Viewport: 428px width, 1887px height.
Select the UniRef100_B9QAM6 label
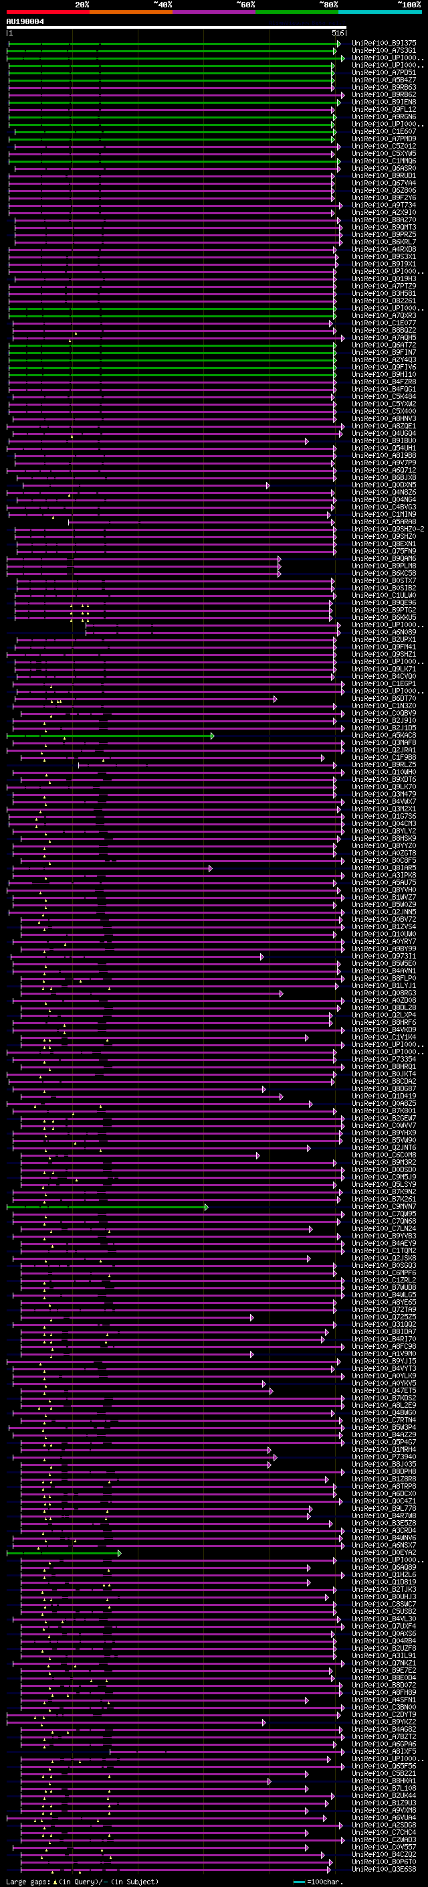(x=384, y=558)
